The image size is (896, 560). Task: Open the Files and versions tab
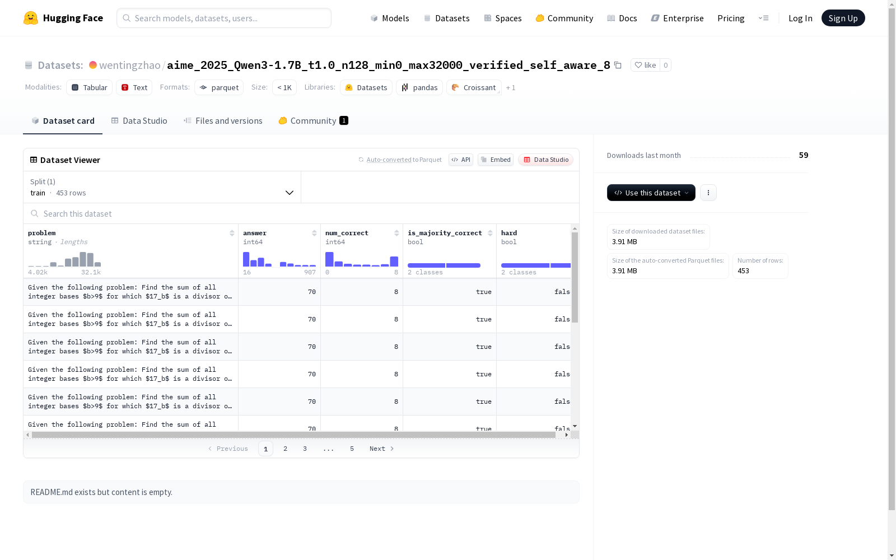point(223,121)
